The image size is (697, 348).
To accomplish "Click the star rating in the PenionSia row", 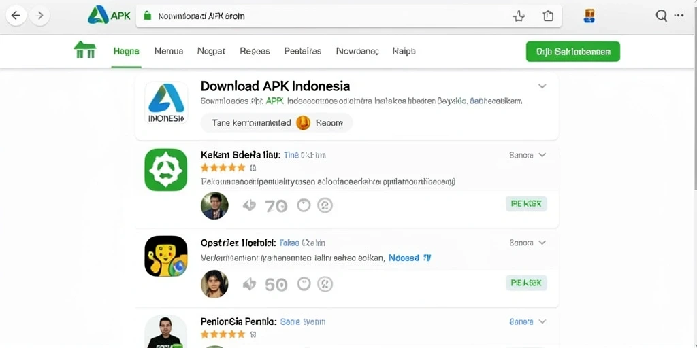I will click(223, 334).
